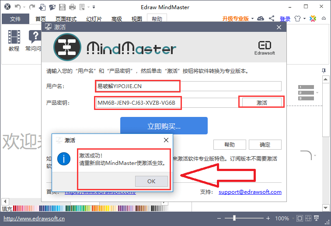This screenshot has height=226, width=331.
Task: Click the print icon in quick access toolbar
Action: pos(72,7)
